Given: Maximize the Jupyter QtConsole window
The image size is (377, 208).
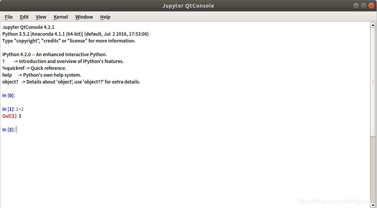Looking at the screenshot, I should tap(363, 6).
